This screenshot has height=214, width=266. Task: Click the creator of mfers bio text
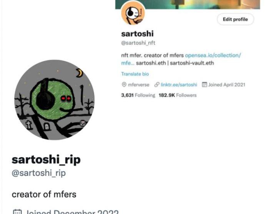tap(44, 194)
